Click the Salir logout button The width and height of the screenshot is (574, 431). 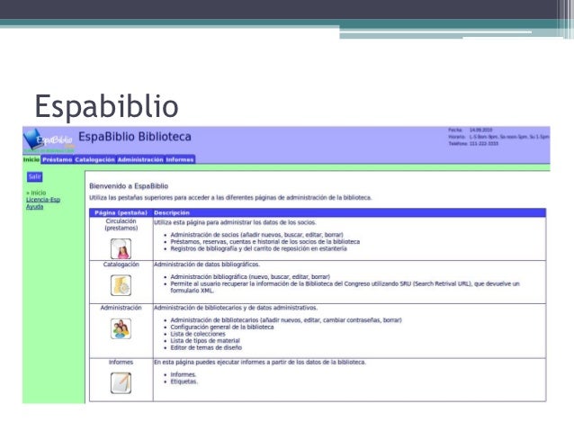point(35,177)
